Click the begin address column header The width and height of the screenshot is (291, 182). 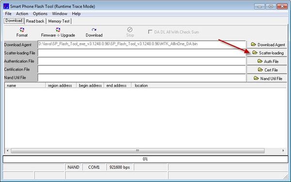90,85
